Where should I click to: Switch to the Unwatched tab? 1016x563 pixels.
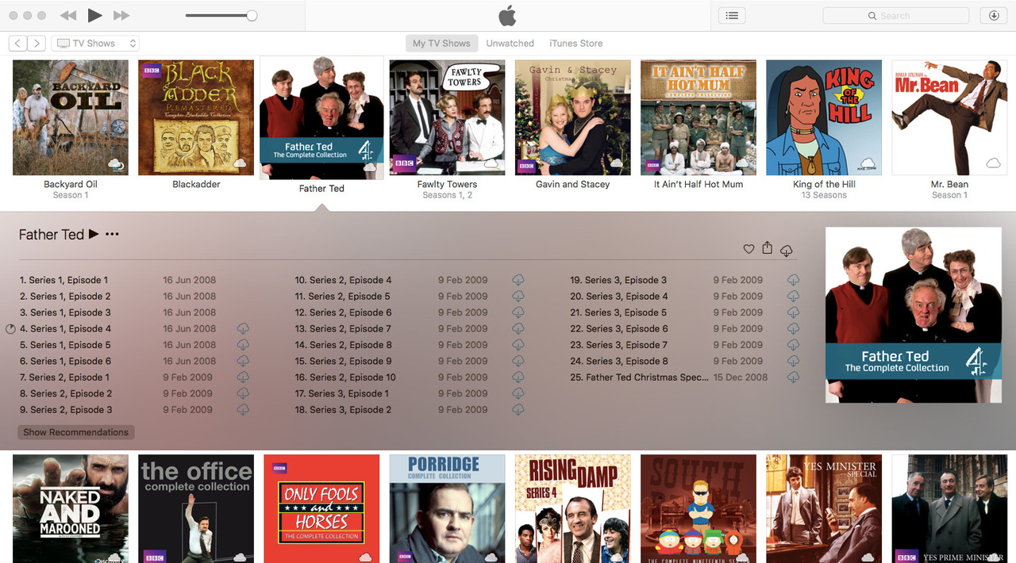(x=510, y=44)
